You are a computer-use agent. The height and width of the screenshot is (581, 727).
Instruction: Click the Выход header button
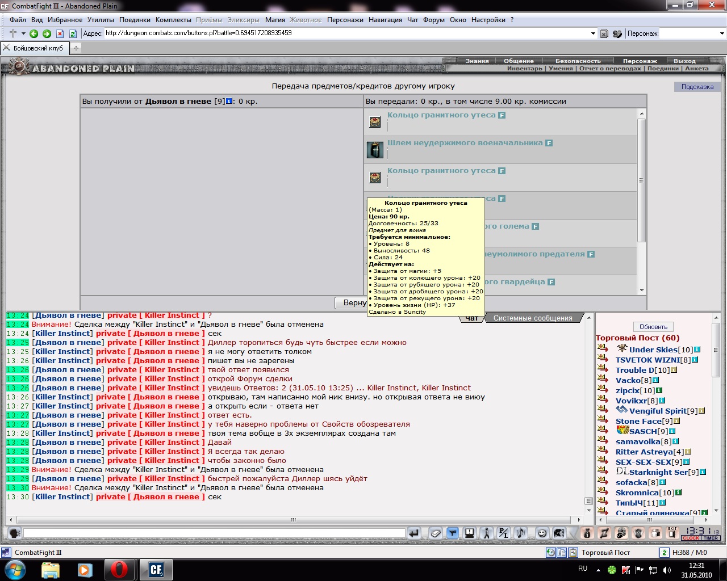click(684, 61)
